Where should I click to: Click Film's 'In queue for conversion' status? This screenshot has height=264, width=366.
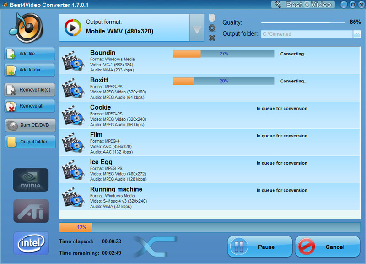(282, 136)
